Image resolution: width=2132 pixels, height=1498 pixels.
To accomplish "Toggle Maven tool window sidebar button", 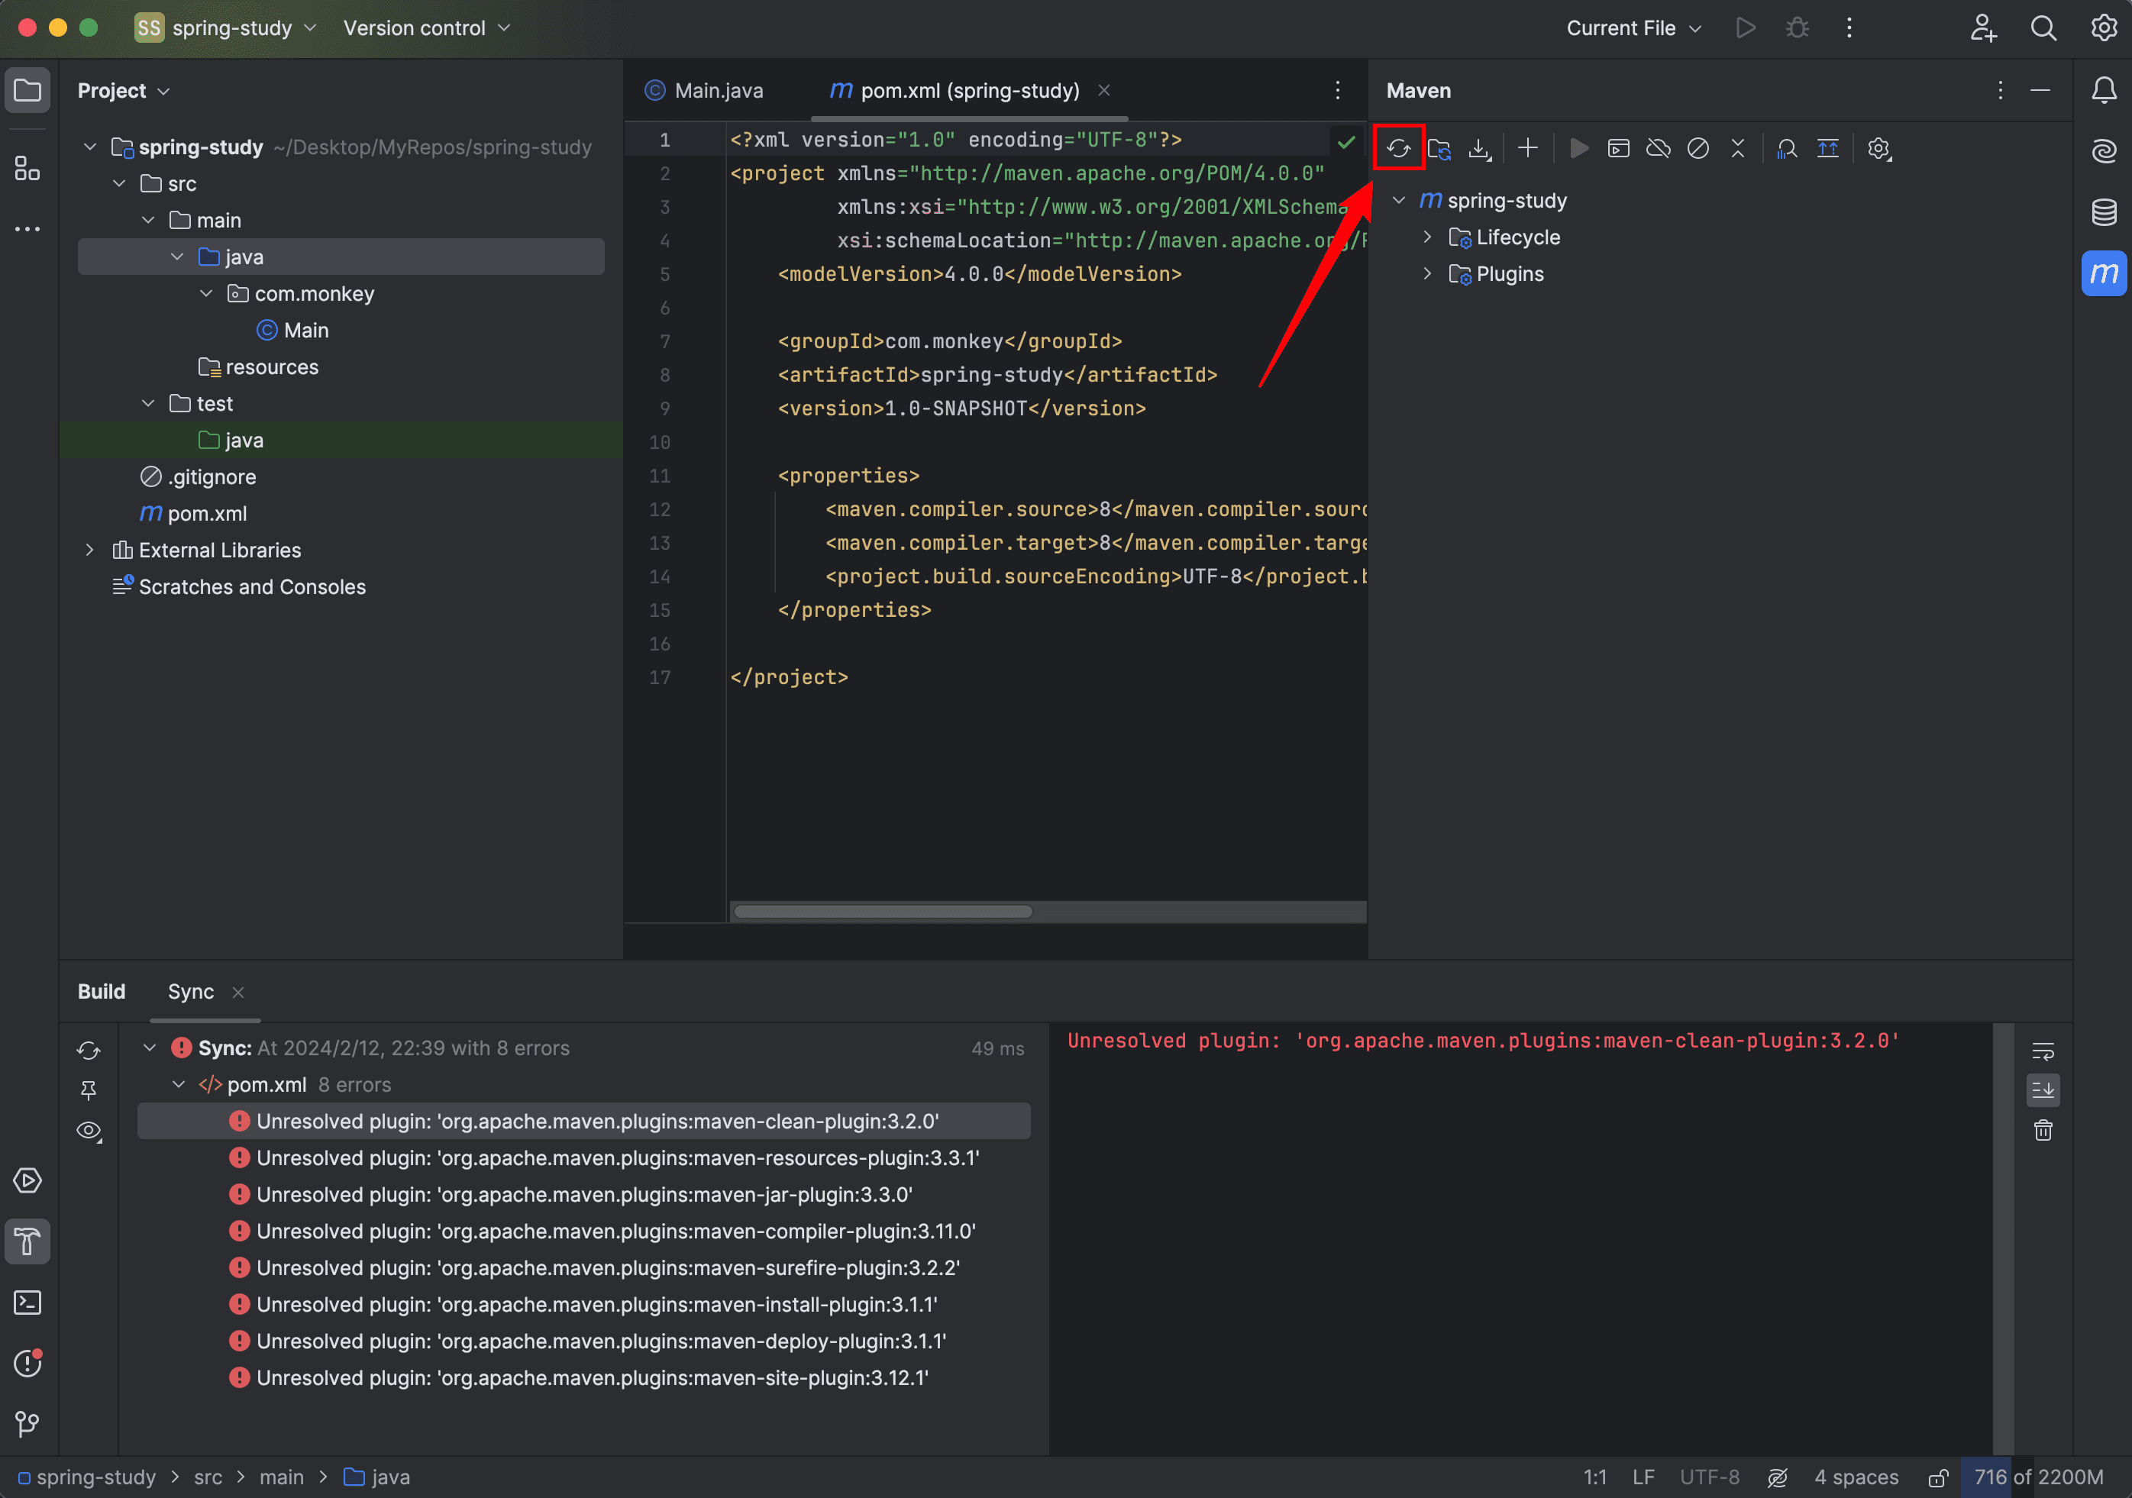I will pyautogui.click(x=2105, y=273).
